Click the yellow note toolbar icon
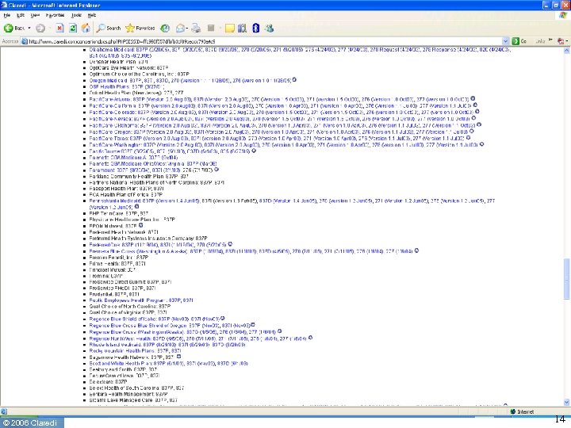The height and width of the screenshot is (428, 571). [229, 29]
